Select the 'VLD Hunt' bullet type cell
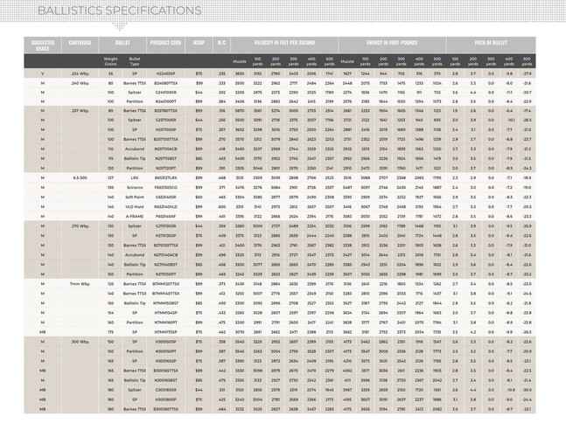 point(135,206)
